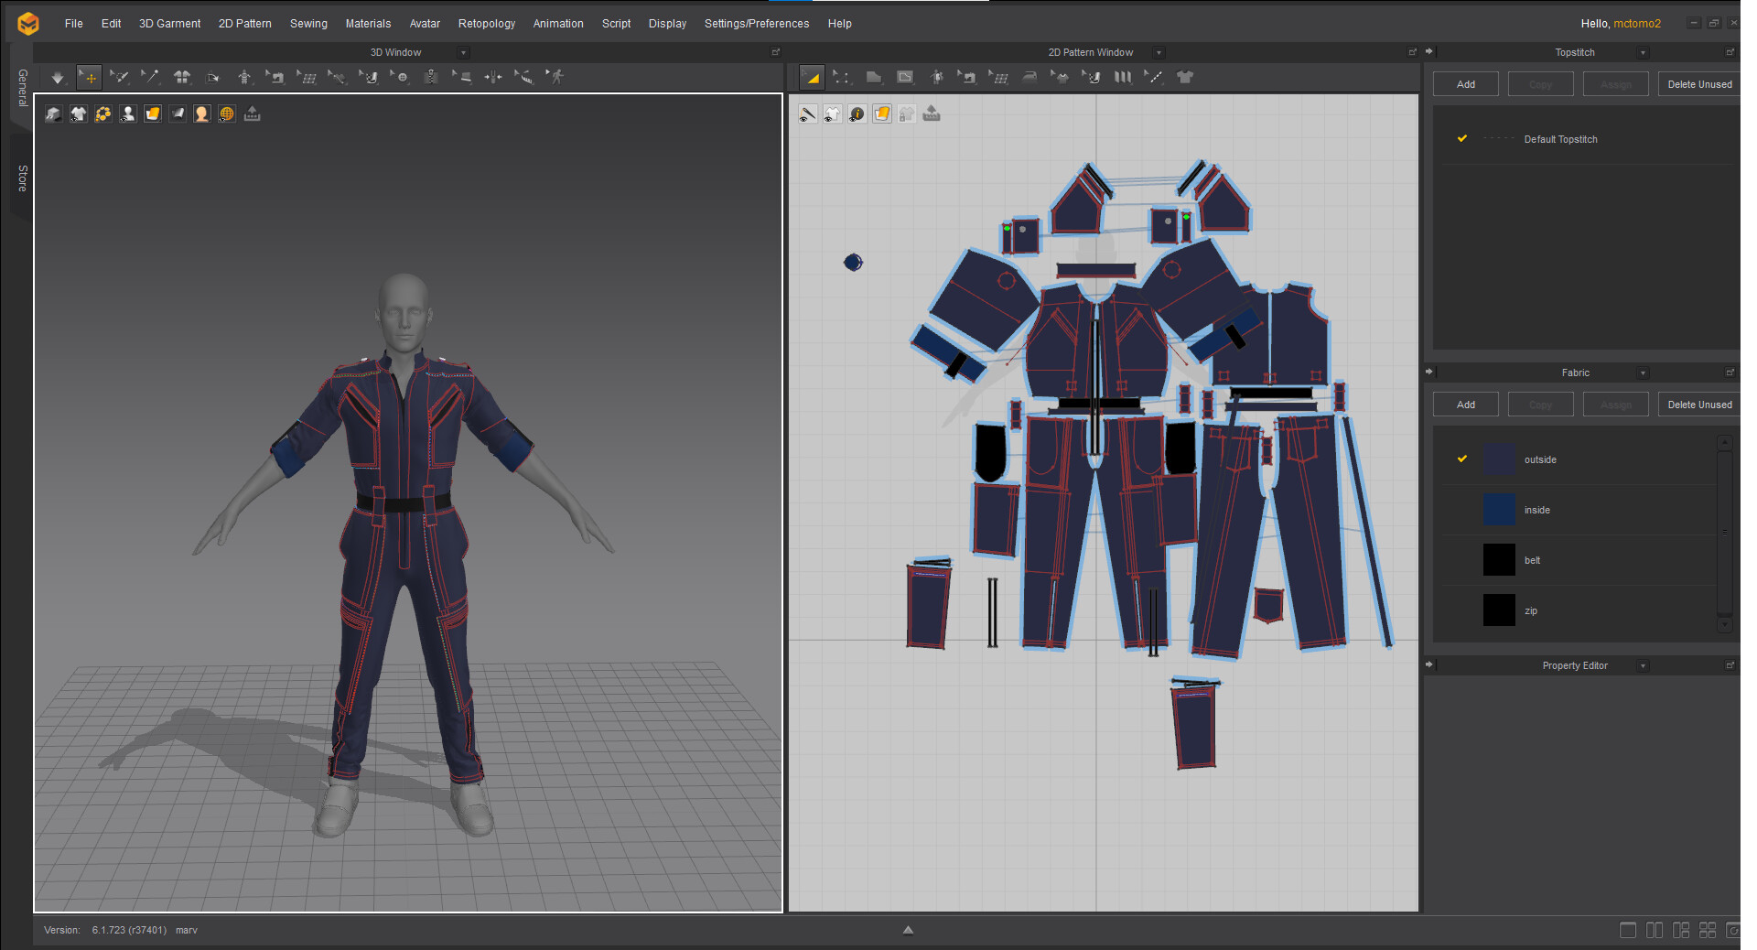
Task: Toggle sewing lines display in the 2D window
Action: click(806, 113)
